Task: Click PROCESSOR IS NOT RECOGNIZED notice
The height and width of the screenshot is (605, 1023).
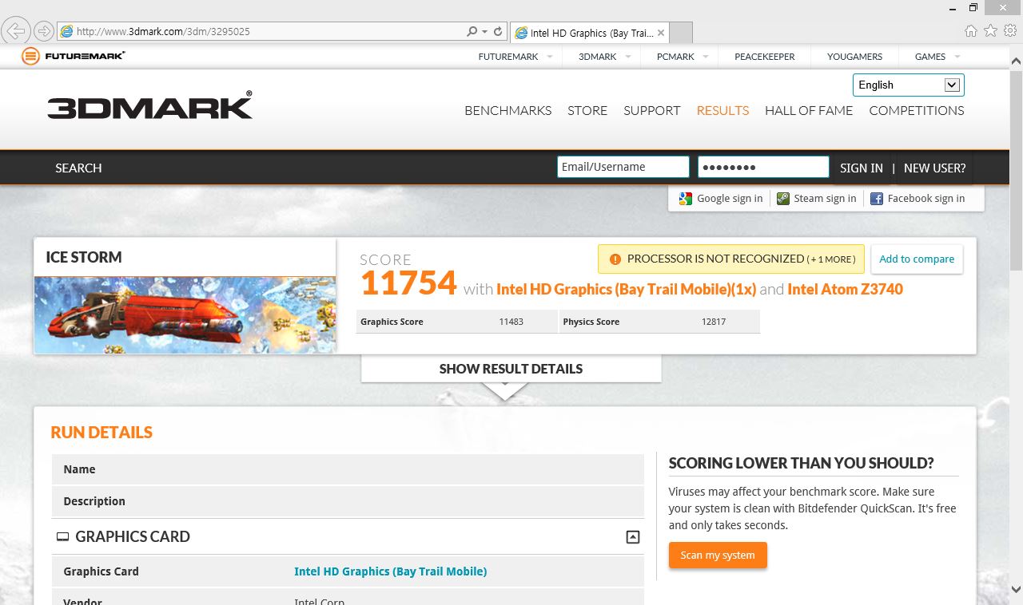Action: tap(731, 259)
